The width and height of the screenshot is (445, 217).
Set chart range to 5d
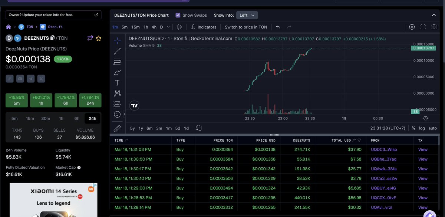tap(178, 128)
